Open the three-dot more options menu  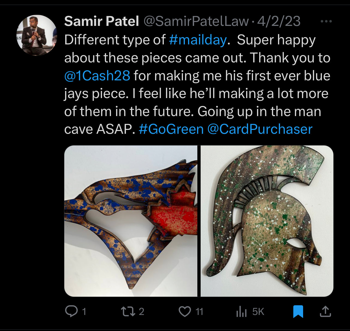pos(326,21)
